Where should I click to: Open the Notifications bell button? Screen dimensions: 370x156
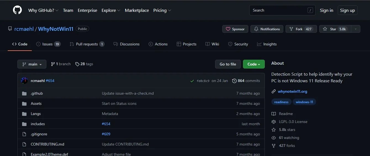pyautogui.click(x=267, y=29)
